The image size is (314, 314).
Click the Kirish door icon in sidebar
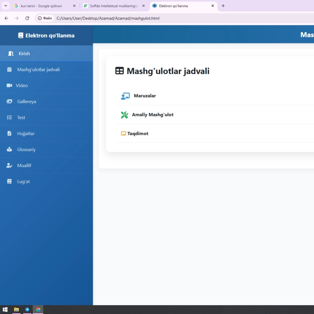tap(11, 53)
